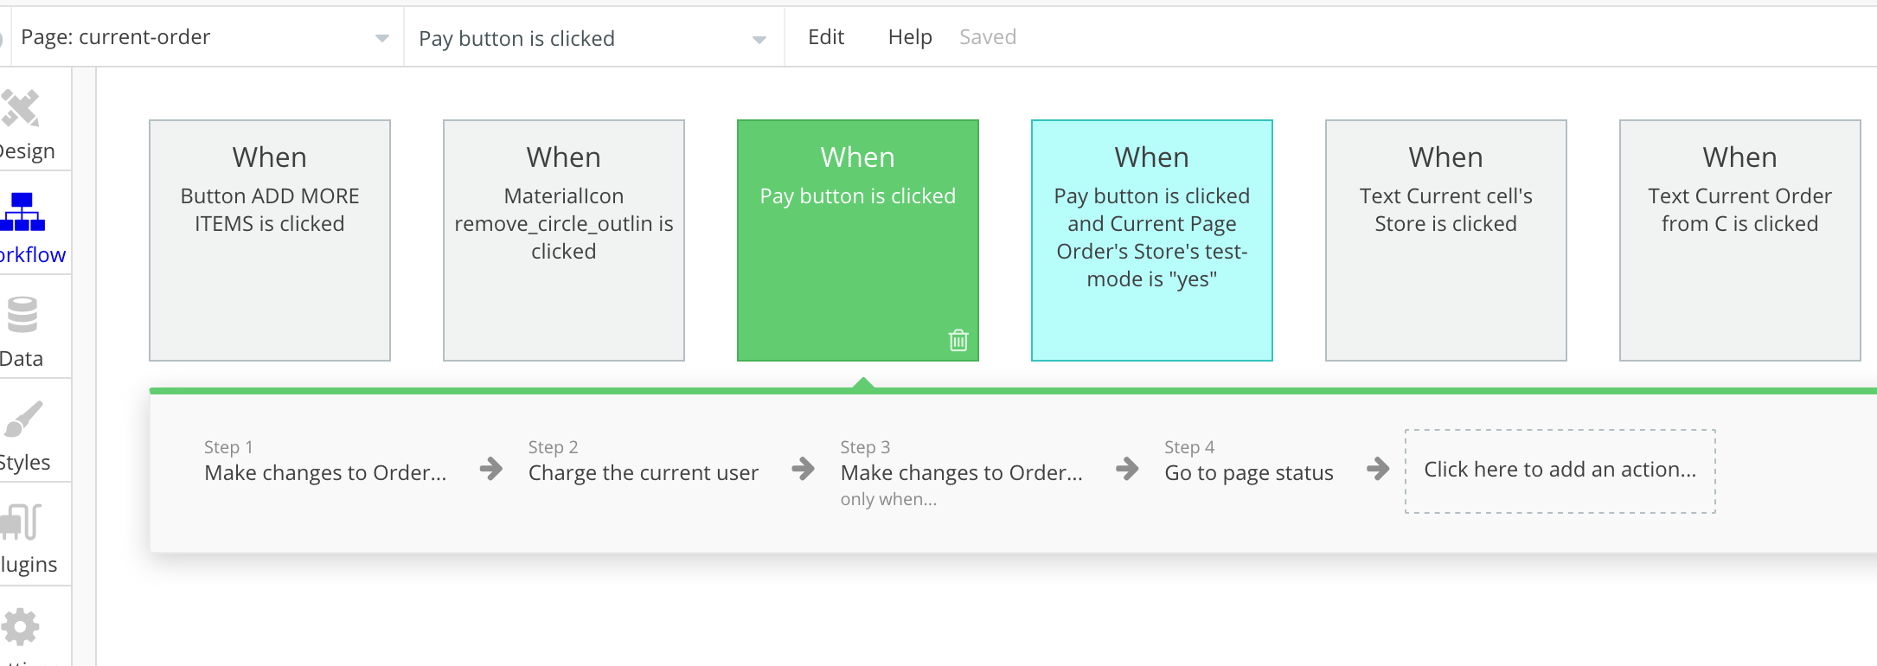The width and height of the screenshot is (1877, 666).
Task: Open the Help menu
Action: (909, 37)
